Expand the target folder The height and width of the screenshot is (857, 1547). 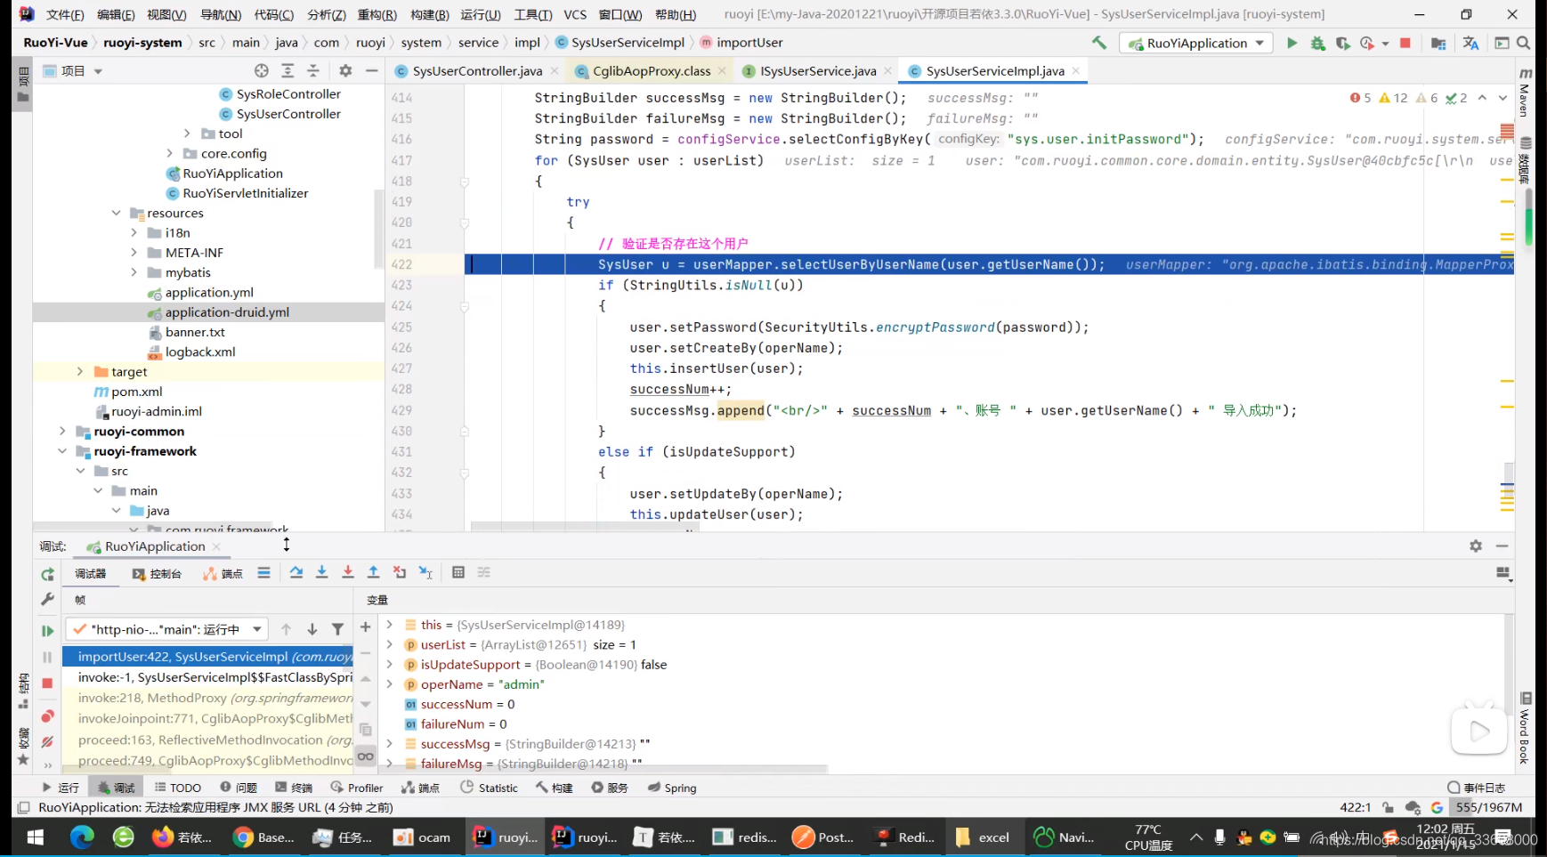tap(80, 371)
